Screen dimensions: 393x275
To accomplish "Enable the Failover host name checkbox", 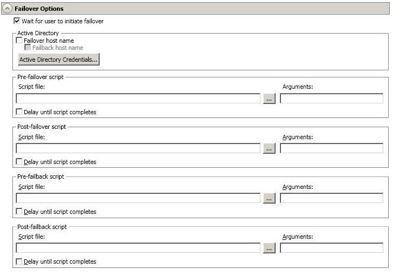I will [20, 41].
